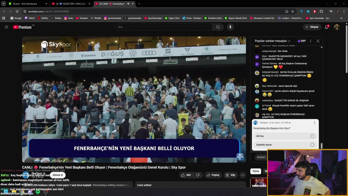Open the YouTube hamburger guide menu

point(7,27)
